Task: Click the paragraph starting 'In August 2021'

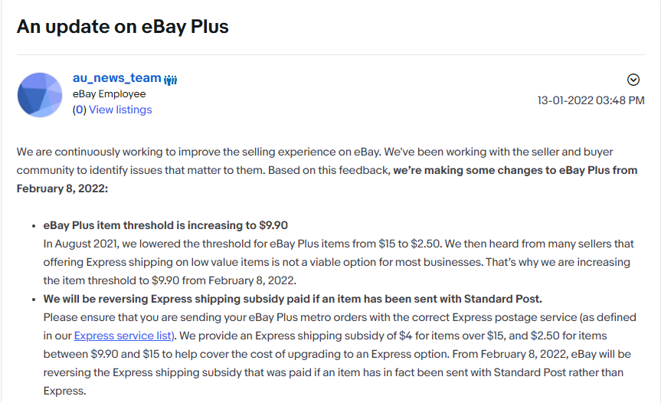Action: (x=339, y=262)
